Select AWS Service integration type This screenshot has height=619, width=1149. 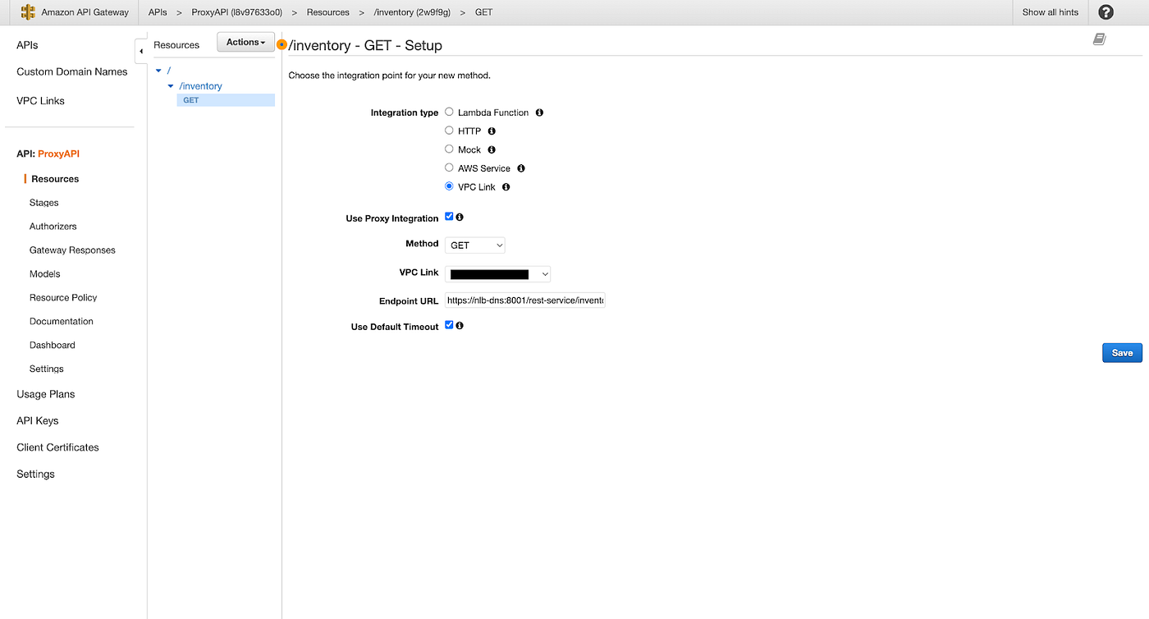pos(449,167)
